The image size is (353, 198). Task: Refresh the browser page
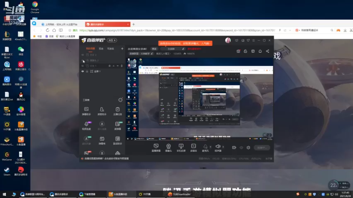[47, 30]
